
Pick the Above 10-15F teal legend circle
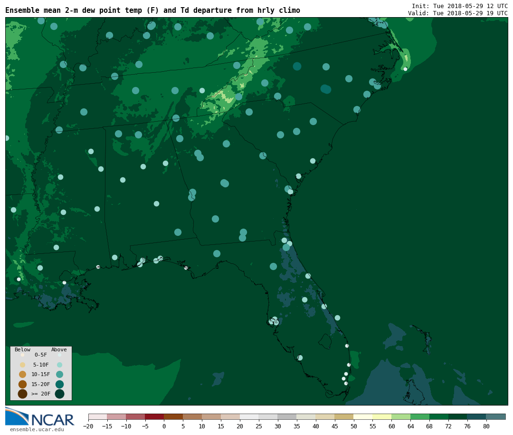tap(59, 375)
